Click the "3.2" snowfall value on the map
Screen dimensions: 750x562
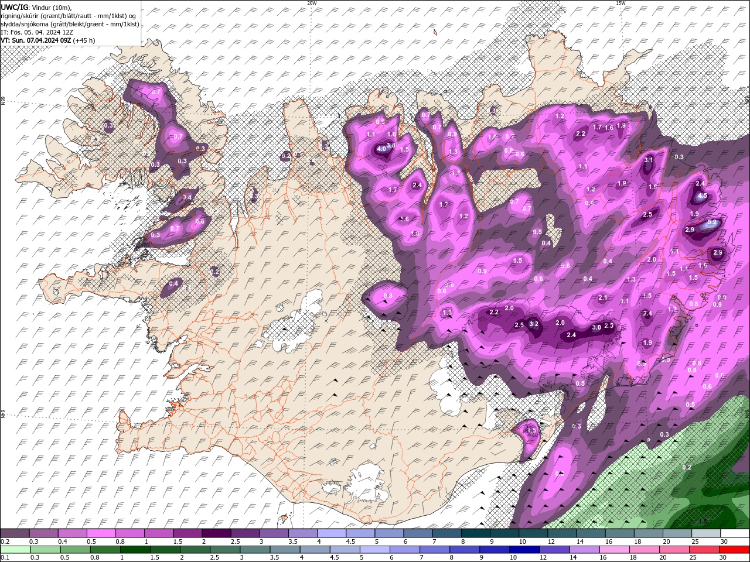pos(534,324)
